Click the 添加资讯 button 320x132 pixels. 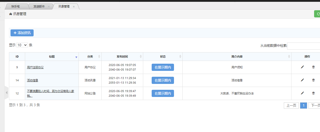point(22,33)
